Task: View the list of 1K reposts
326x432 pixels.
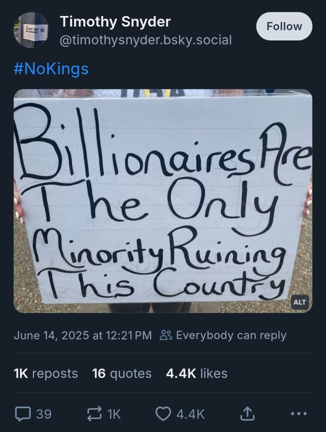Action: pyautogui.click(x=46, y=373)
